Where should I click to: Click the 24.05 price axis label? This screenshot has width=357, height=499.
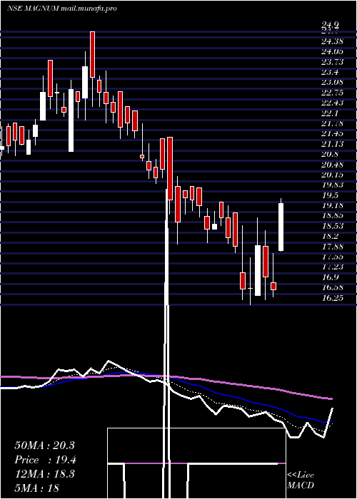pyautogui.click(x=332, y=51)
